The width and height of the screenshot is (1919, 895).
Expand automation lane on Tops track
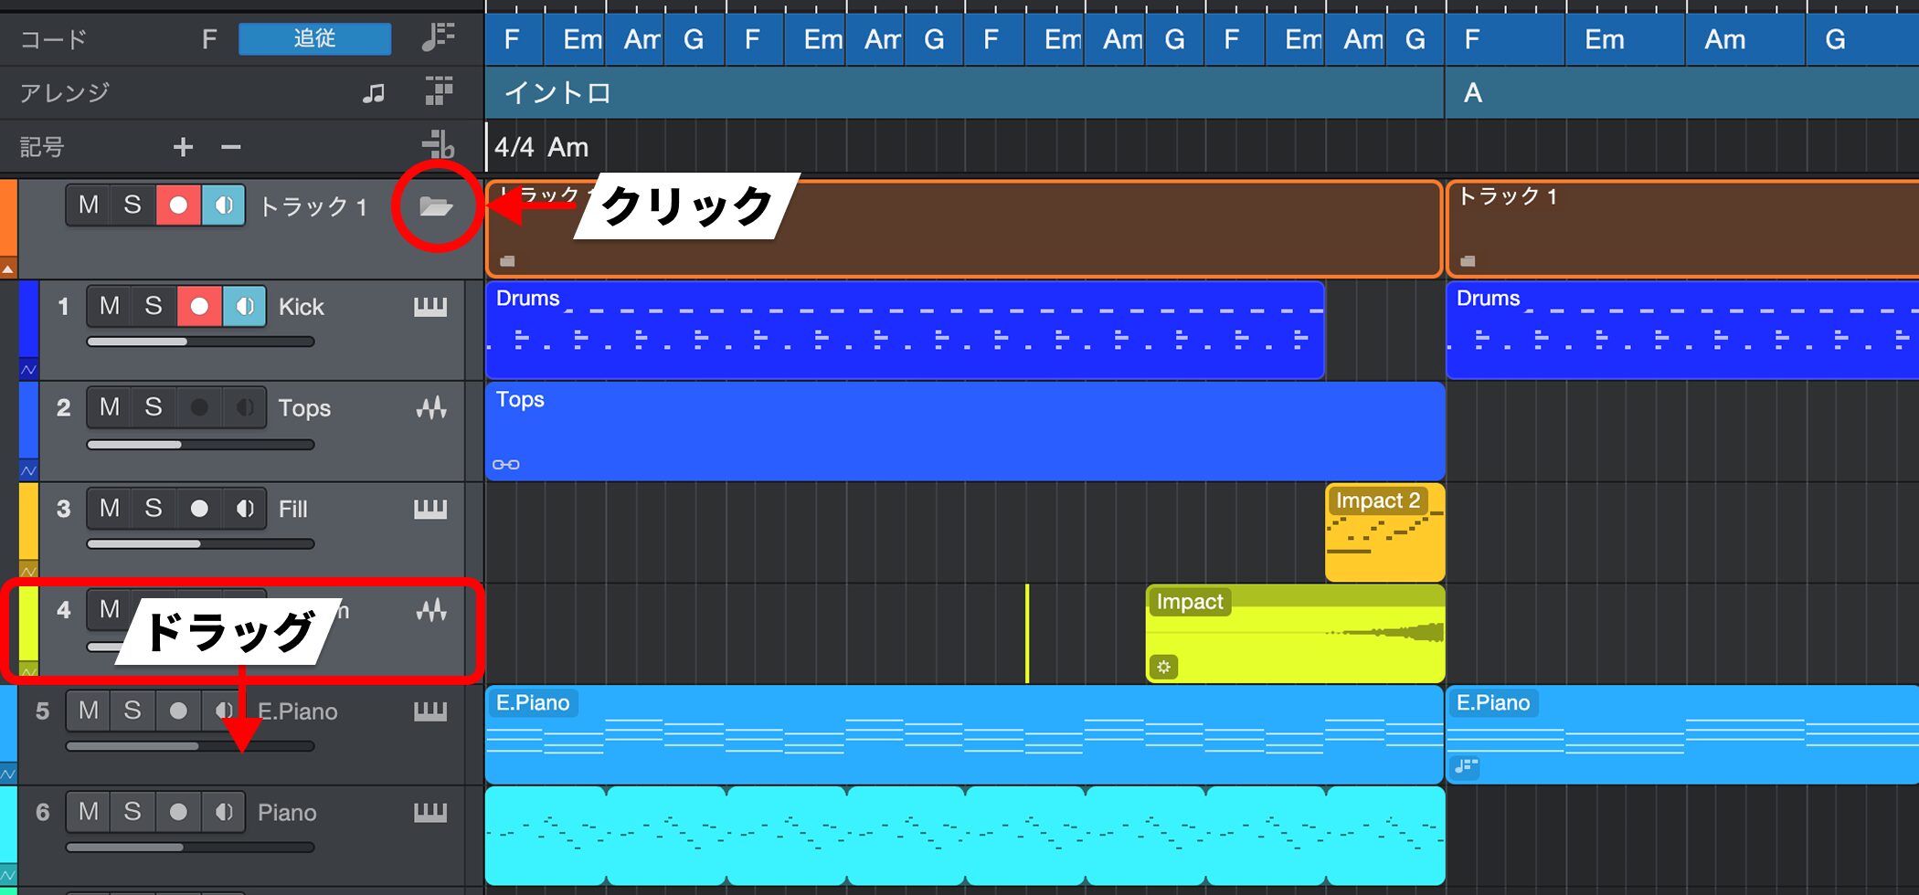click(x=28, y=471)
